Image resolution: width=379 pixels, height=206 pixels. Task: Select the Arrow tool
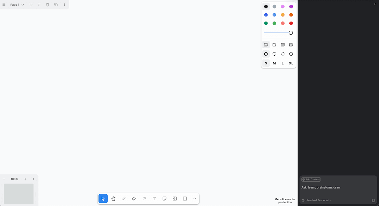[144, 198]
